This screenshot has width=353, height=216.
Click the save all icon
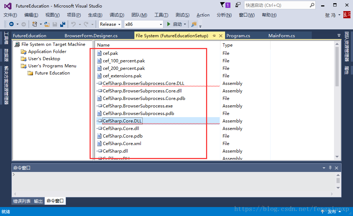click(63, 24)
